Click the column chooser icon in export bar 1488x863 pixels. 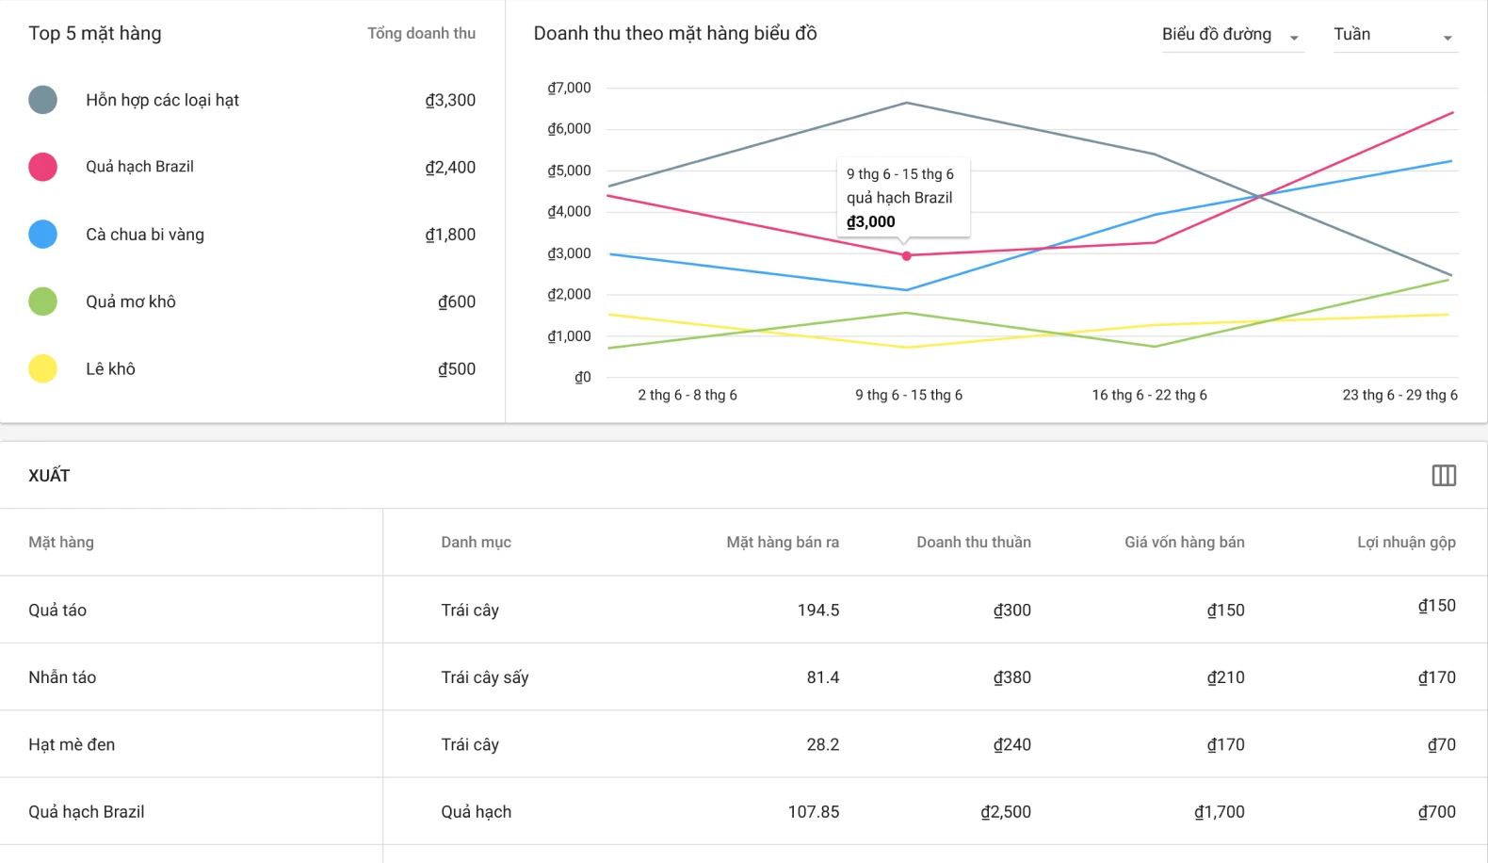click(x=1443, y=476)
